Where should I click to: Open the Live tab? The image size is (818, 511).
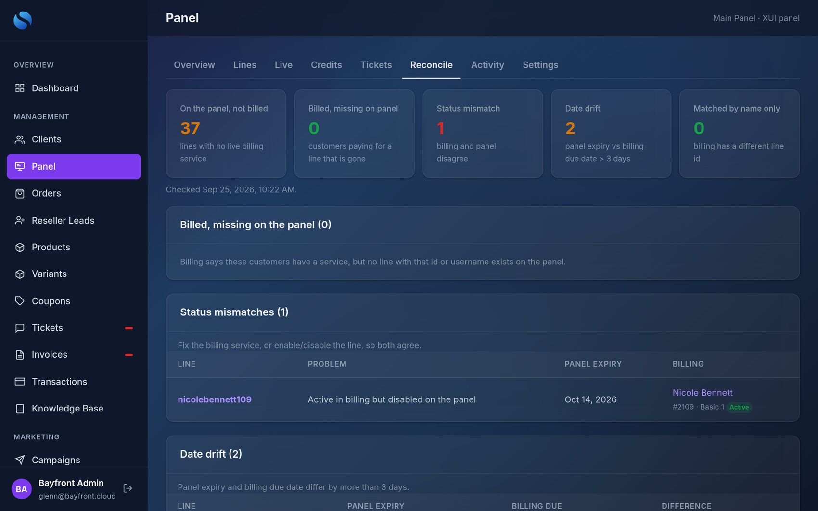click(283, 65)
